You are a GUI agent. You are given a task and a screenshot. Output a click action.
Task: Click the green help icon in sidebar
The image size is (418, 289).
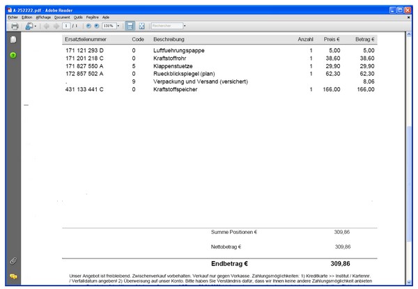click(13, 54)
